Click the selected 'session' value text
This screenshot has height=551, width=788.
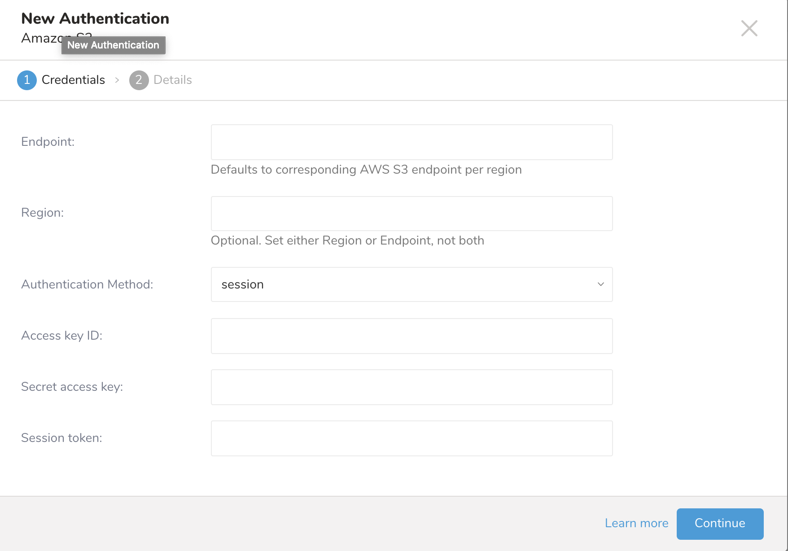click(x=242, y=284)
